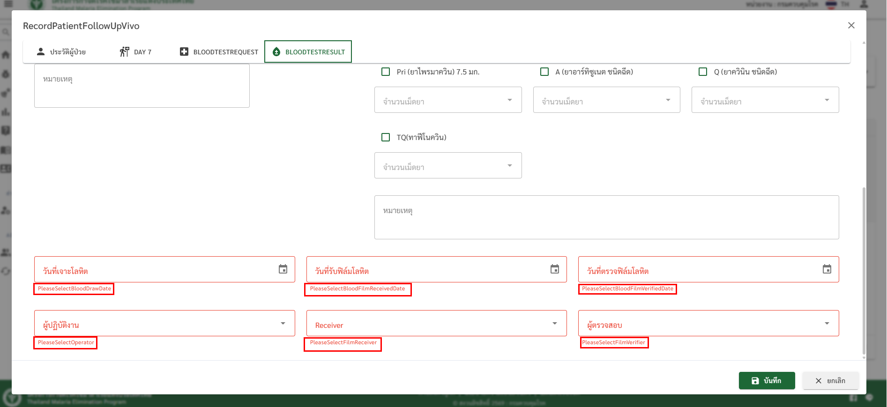
Task: Click the large หมายเหตุ remarks text area
Action: point(606,217)
